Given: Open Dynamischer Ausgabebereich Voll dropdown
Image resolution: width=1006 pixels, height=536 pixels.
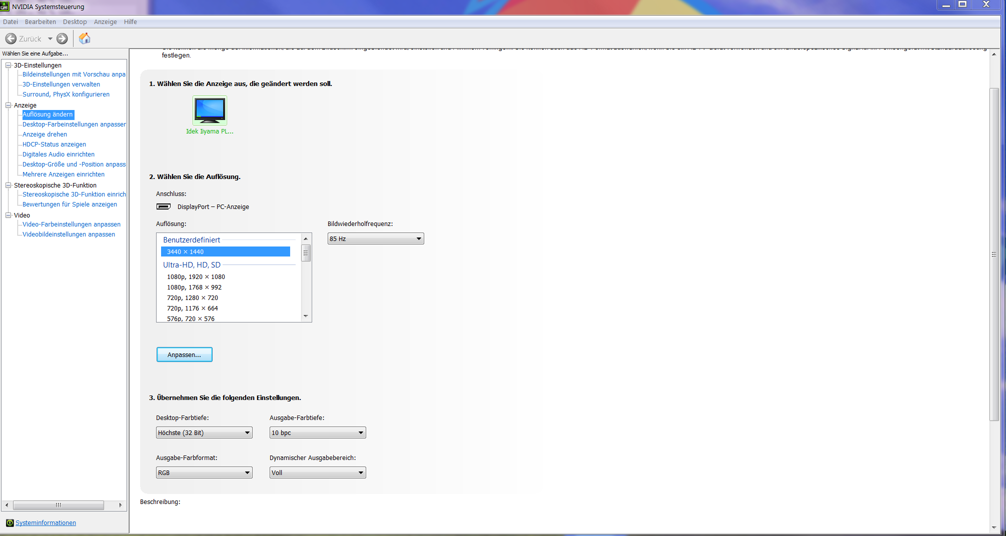Looking at the screenshot, I should point(318,472).
